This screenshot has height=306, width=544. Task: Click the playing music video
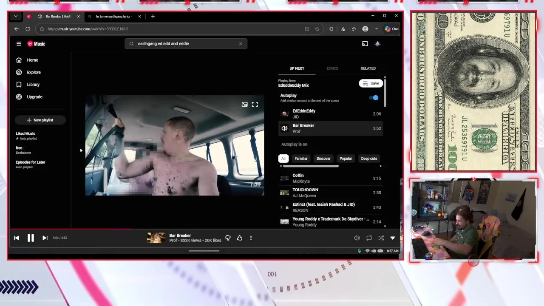tap(174, 146)
